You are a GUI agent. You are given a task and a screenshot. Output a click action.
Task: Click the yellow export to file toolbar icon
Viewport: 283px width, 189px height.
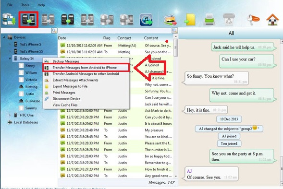point(190,20)
